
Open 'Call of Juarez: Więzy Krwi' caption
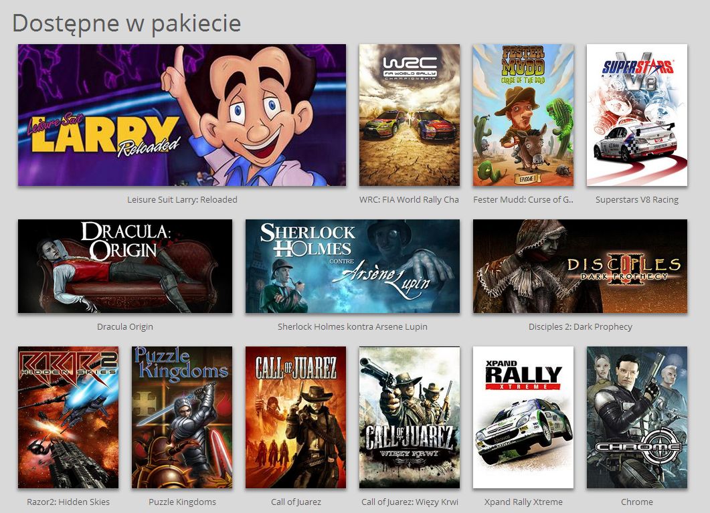pyautogui.click(x=410, y=502)
